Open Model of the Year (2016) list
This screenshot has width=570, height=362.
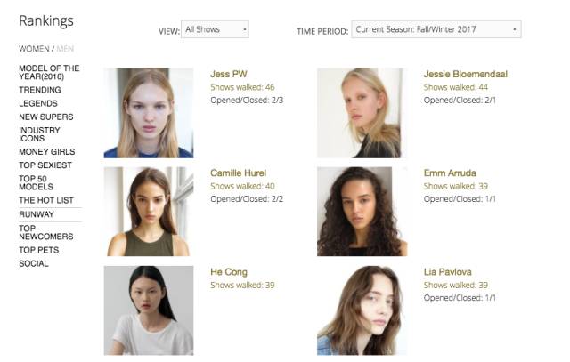[x=49, y=73]
